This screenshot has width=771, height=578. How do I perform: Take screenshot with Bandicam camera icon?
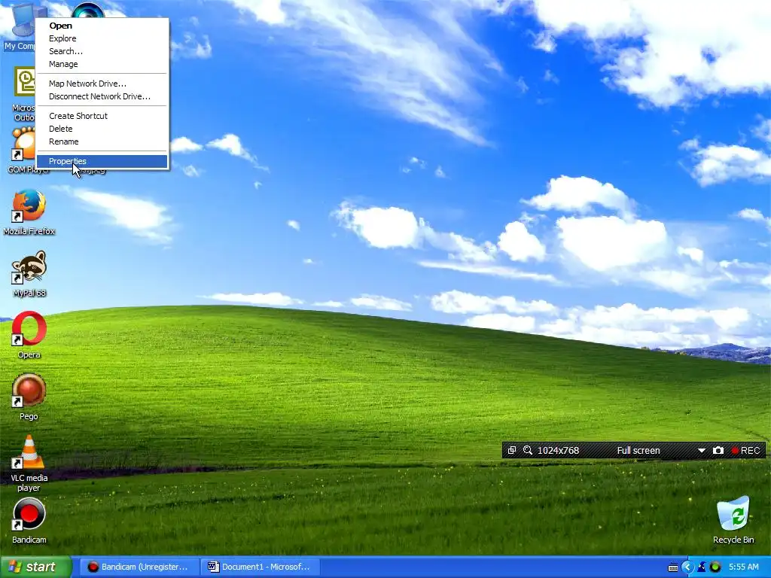click(x=718, y=450)
